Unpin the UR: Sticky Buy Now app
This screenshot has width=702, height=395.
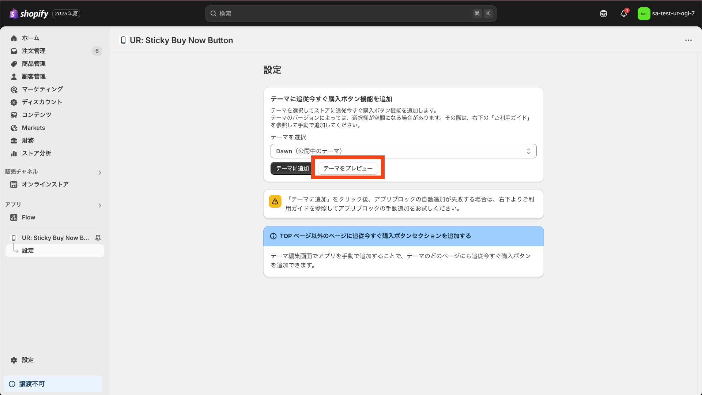(98, 238)
